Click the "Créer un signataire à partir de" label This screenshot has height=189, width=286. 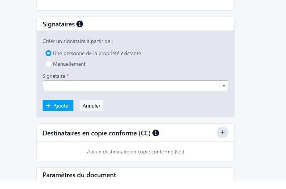click(78, 41)
